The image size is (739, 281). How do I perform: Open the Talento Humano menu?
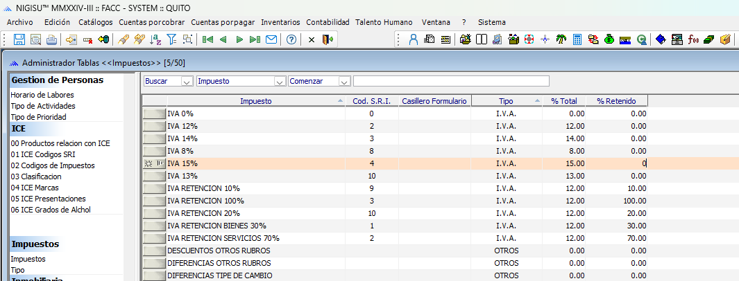tap(383, 22)
